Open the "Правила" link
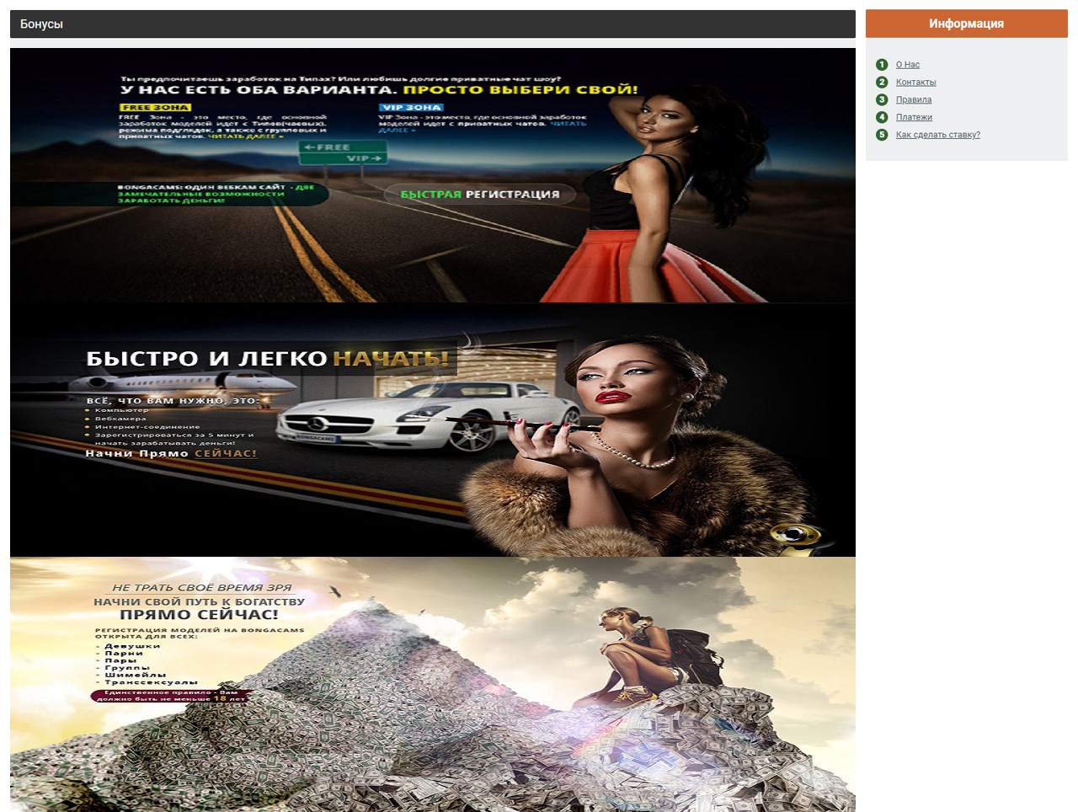The image size is (1078, 812). pos(913,100)
